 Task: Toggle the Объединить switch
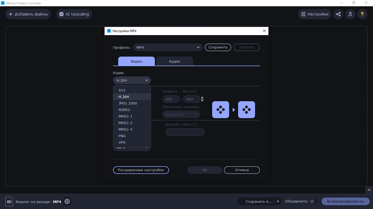coord(314,201)
